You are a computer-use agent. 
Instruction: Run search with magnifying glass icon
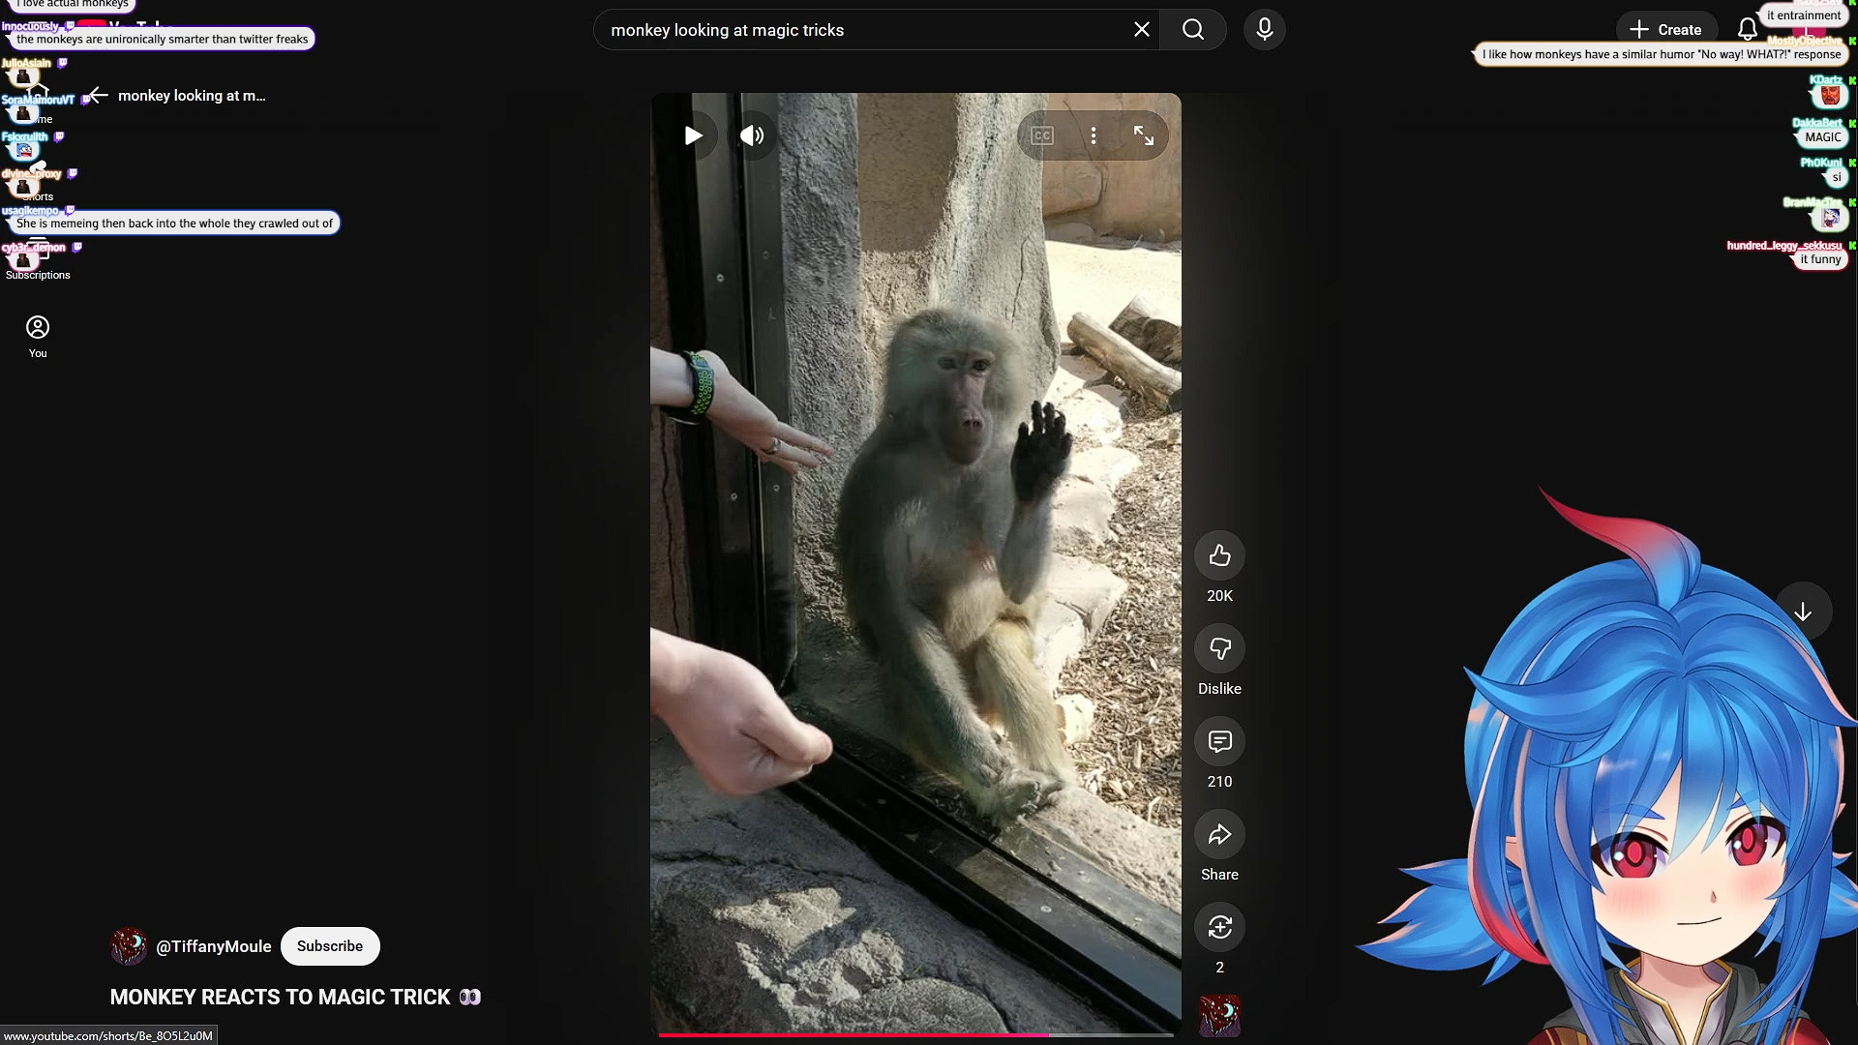coord(1193,30)
